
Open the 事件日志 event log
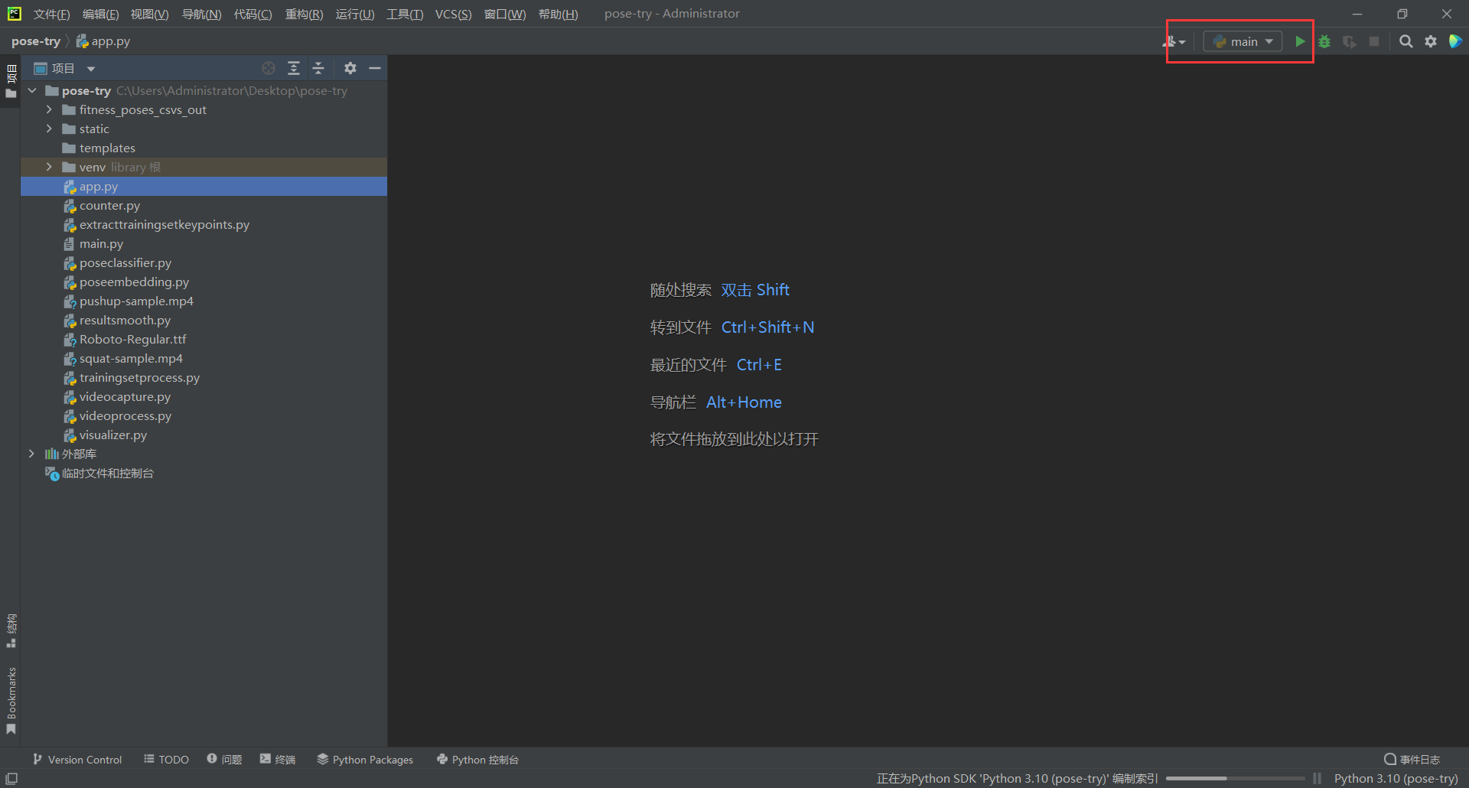tap(1412, 759)
